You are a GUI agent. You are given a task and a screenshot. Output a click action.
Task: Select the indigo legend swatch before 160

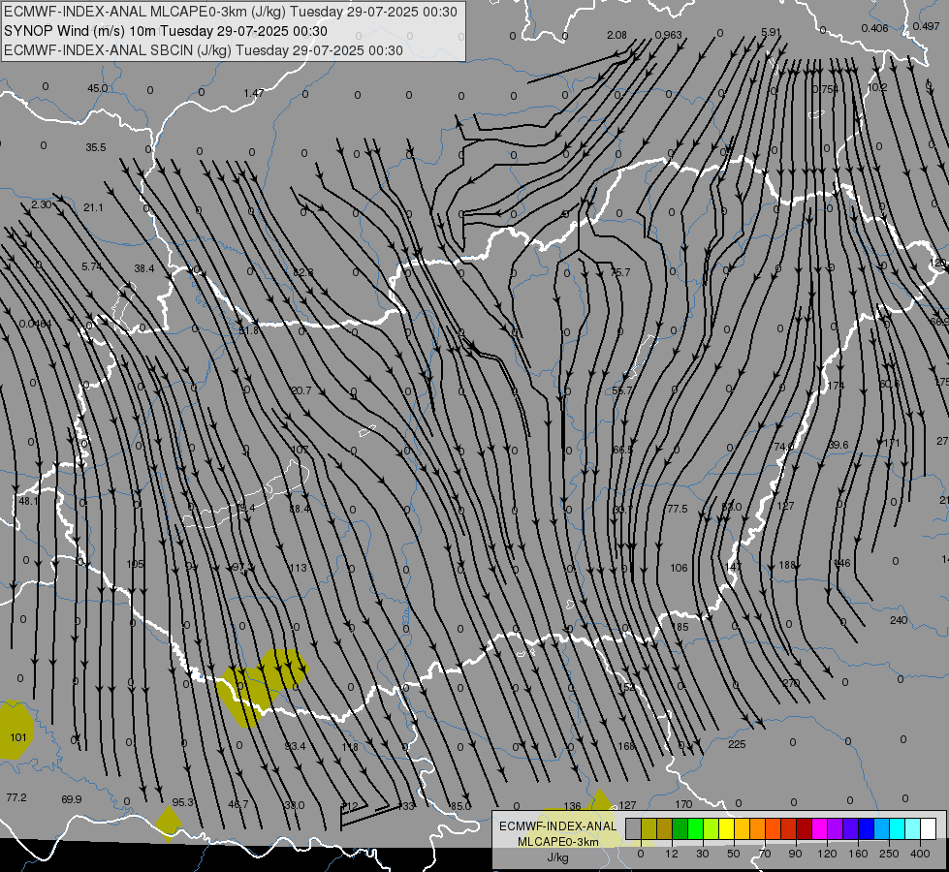[850, 828]
